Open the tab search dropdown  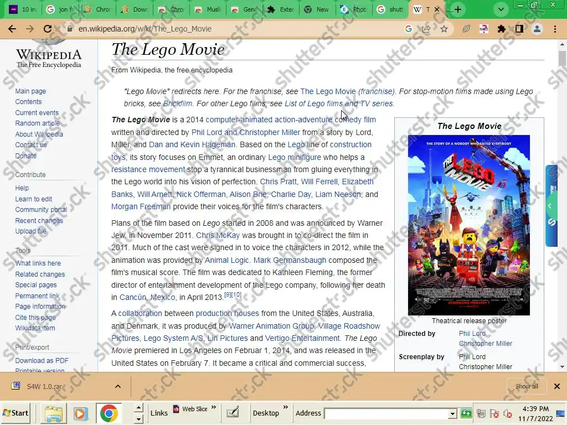pyautogui.click(x=501, y=9)
